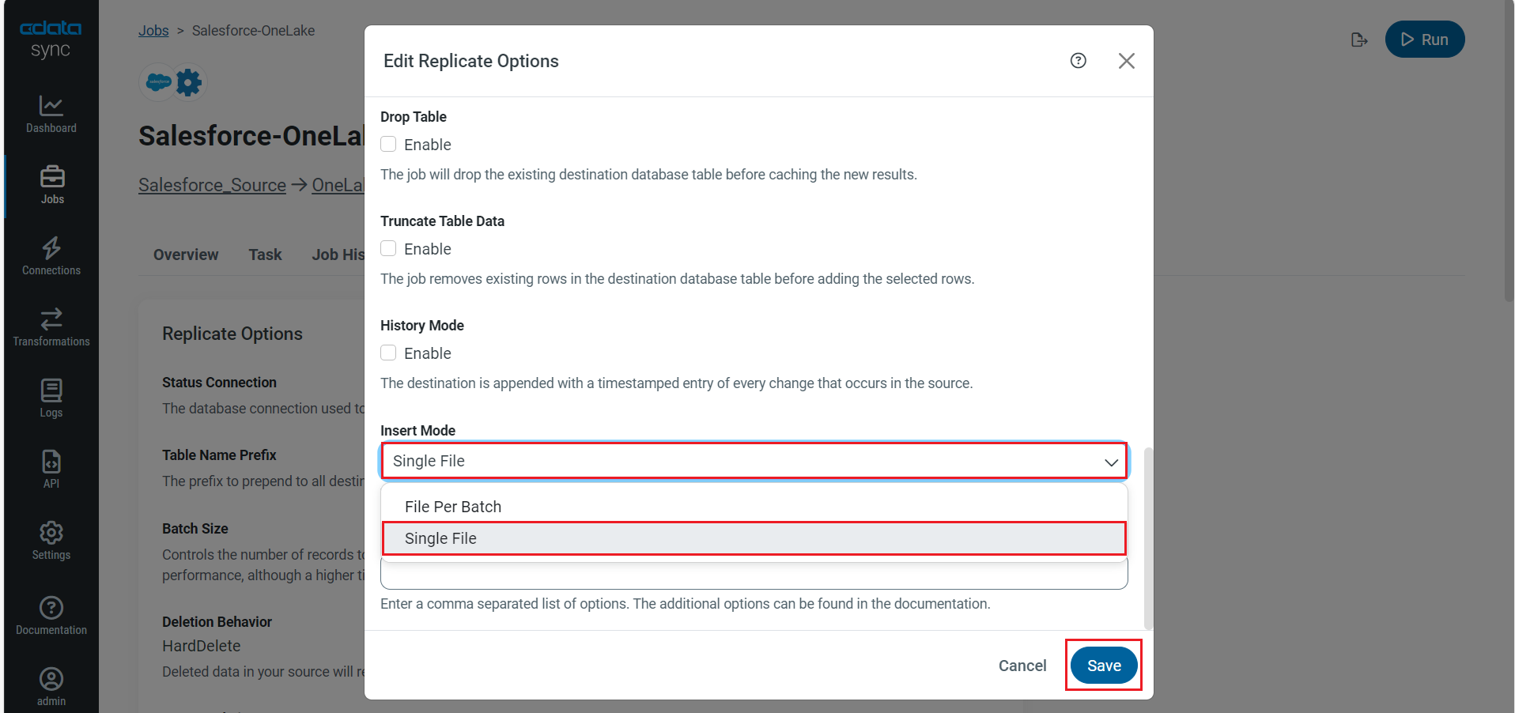1515x713 pixels.
Task: Click the additional options text field
Action: click(754, 574)
